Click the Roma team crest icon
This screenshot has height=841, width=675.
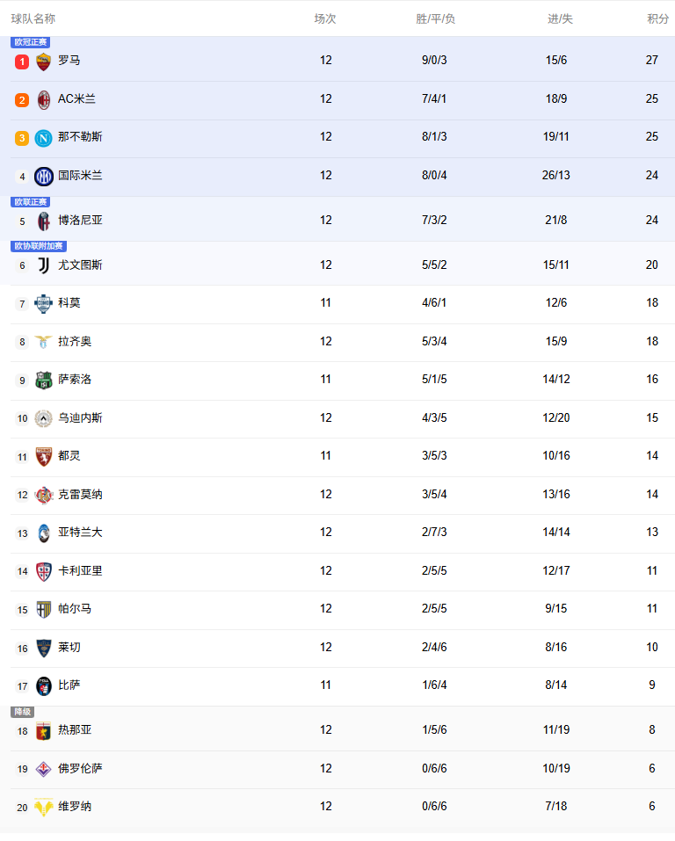click(x=44, y=62)
